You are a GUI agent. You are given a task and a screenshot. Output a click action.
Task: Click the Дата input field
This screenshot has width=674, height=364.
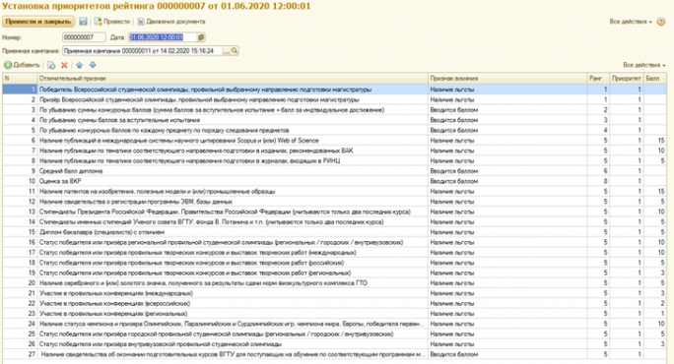pyautogui.click(x=163, y=37)
